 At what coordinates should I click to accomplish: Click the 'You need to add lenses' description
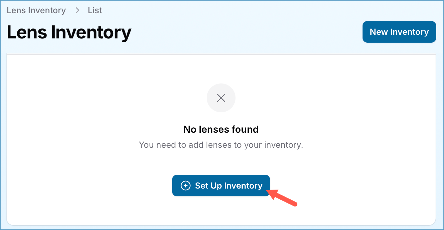click(221, 145)
